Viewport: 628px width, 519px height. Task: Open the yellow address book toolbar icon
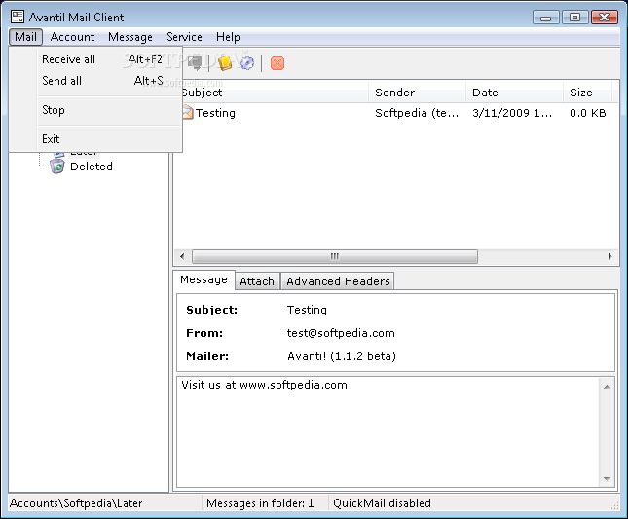tap(225, 63)
